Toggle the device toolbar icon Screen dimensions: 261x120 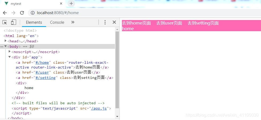13,22
